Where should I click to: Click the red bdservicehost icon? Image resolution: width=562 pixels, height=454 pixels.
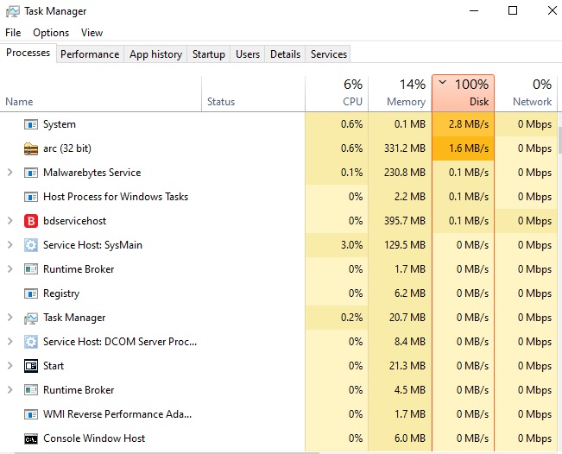coord(31,221)
